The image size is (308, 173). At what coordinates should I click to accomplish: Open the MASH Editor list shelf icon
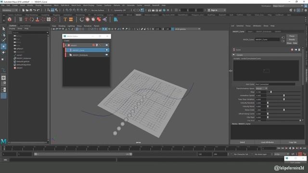(x=20, y=19)
